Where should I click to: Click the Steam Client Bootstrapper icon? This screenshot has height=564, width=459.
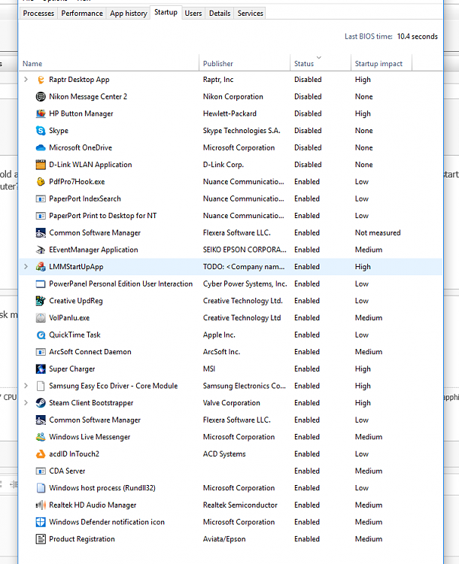41,403
